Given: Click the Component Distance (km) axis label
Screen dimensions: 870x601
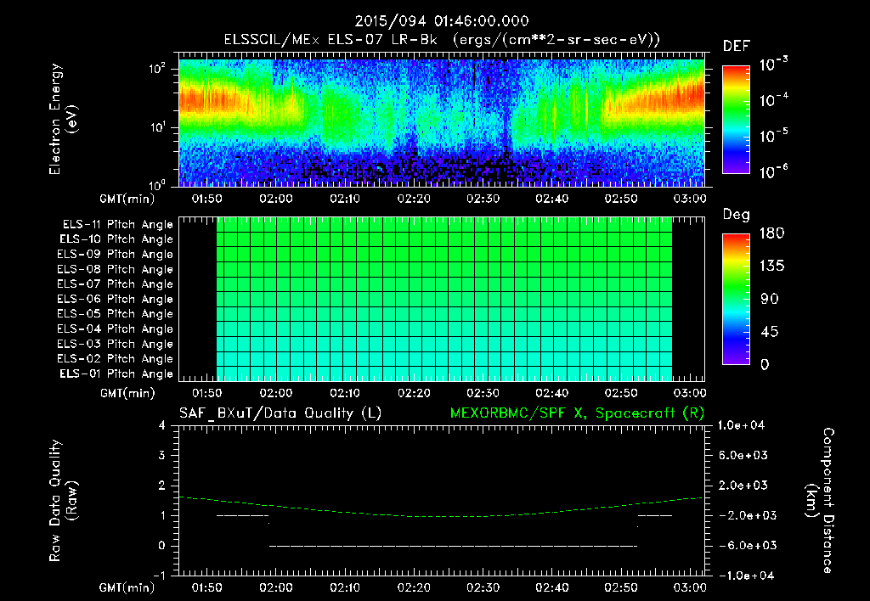Looking at the screenshot, I should point(820,500).
